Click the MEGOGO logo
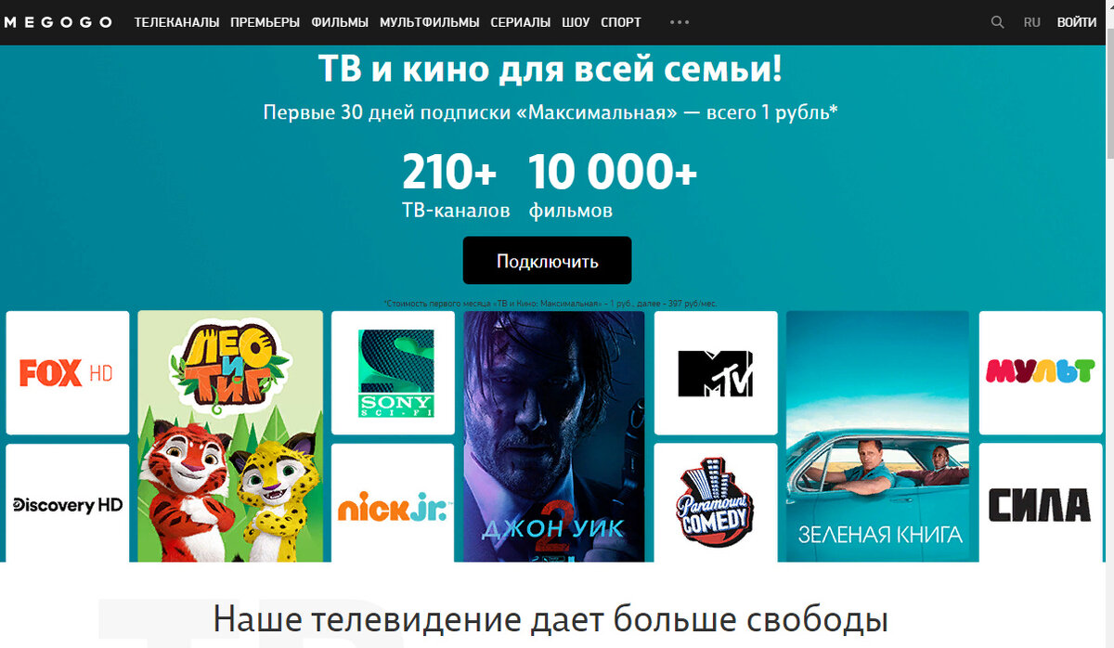 58,22
